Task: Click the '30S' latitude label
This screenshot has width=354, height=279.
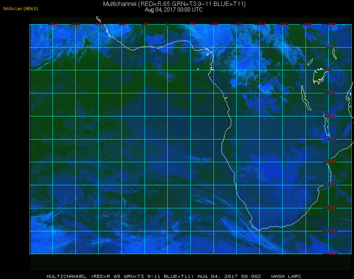Action: (x=331, y=208)
